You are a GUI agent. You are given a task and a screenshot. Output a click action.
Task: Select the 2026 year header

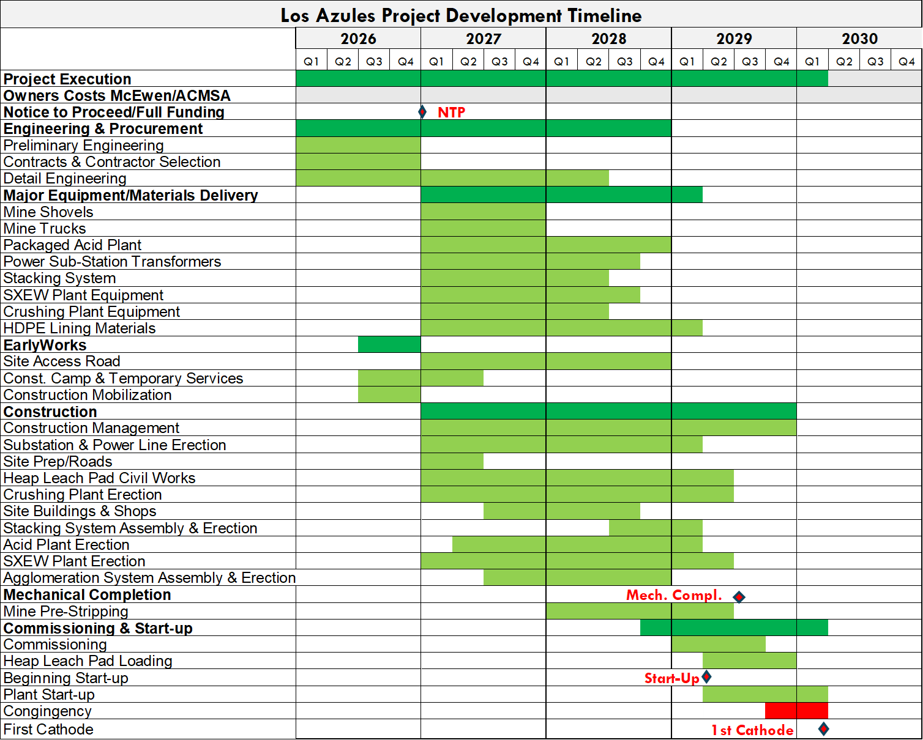pyautogui.click(x=358, y=38)
